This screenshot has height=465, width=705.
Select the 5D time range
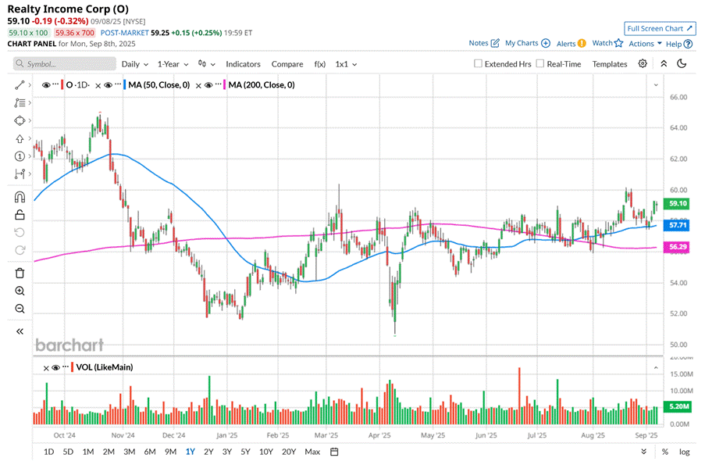(68, 452)
